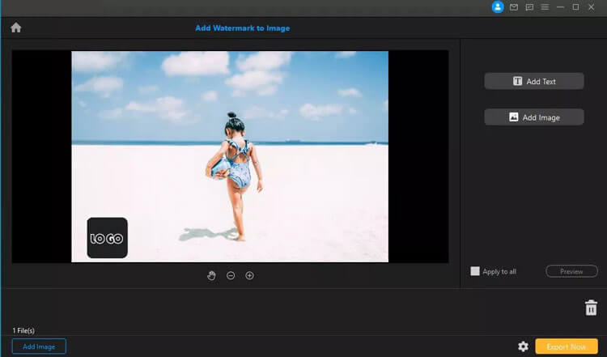Screen dimensions: 607x357
Task: Enable the Apply to all checkbox
Action: coord(475,271)
